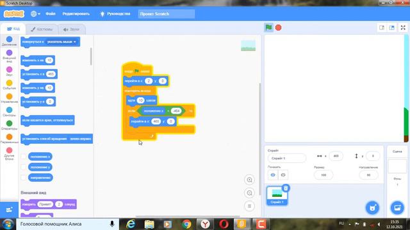This screenshot has height=230, width=410.
Task: Click the sprite x coordinate field
Action: pyautogui.click(x=336, y=156)
